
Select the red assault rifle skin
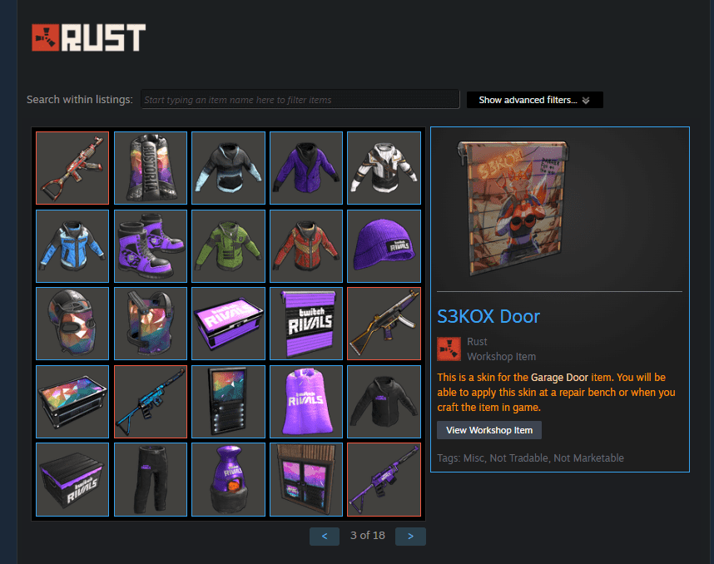72,168
